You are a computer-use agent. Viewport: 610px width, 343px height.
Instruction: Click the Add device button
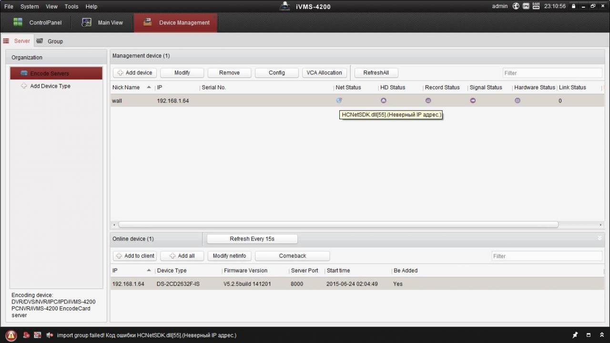135,73
